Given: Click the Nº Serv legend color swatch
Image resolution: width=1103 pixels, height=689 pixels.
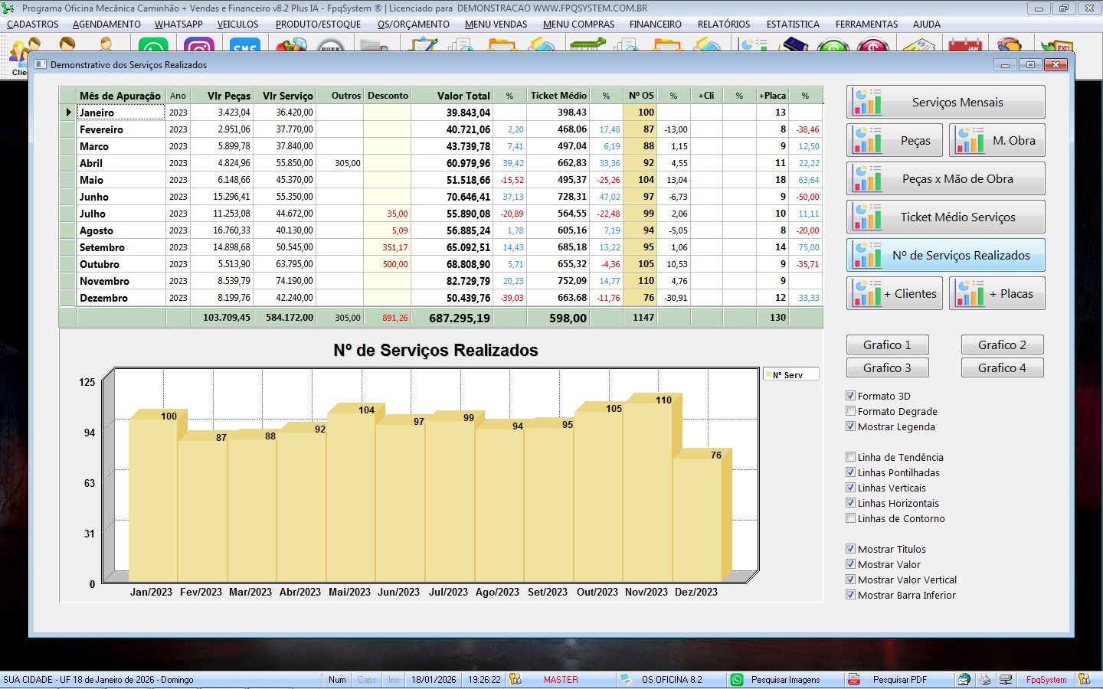Looking at the screenshot, I should tap(768, 375).
